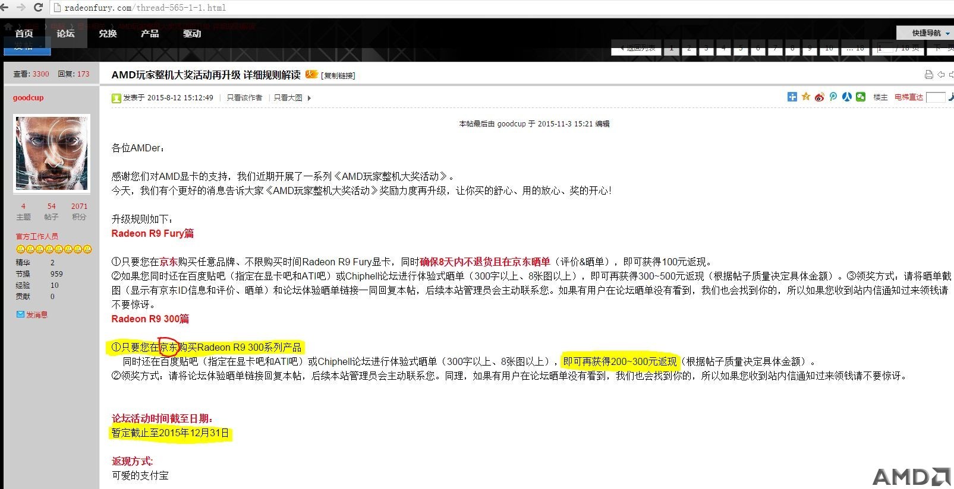Open the 首页 nav tab
954x489 pixels.
[x=24, y=34]
